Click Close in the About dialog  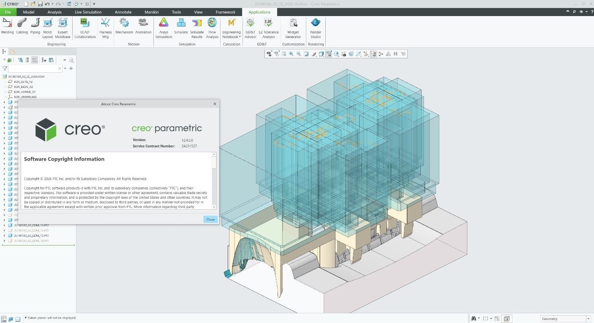click(210, 219)
